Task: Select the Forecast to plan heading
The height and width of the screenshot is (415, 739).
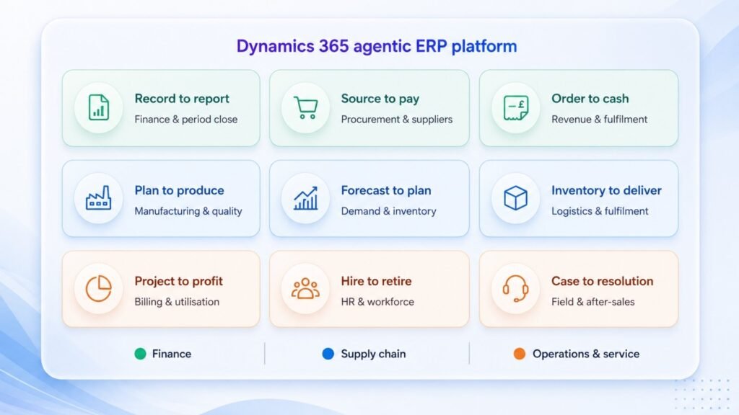Action: click(x=386, y=190)
